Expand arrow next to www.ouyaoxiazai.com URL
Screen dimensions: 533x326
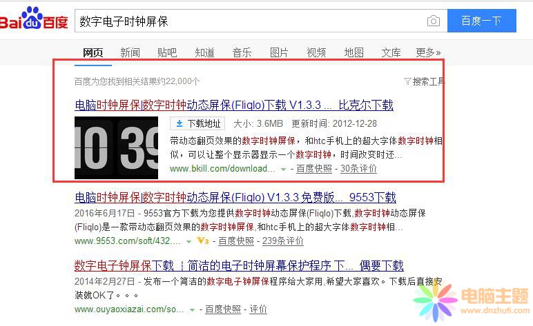192,309
